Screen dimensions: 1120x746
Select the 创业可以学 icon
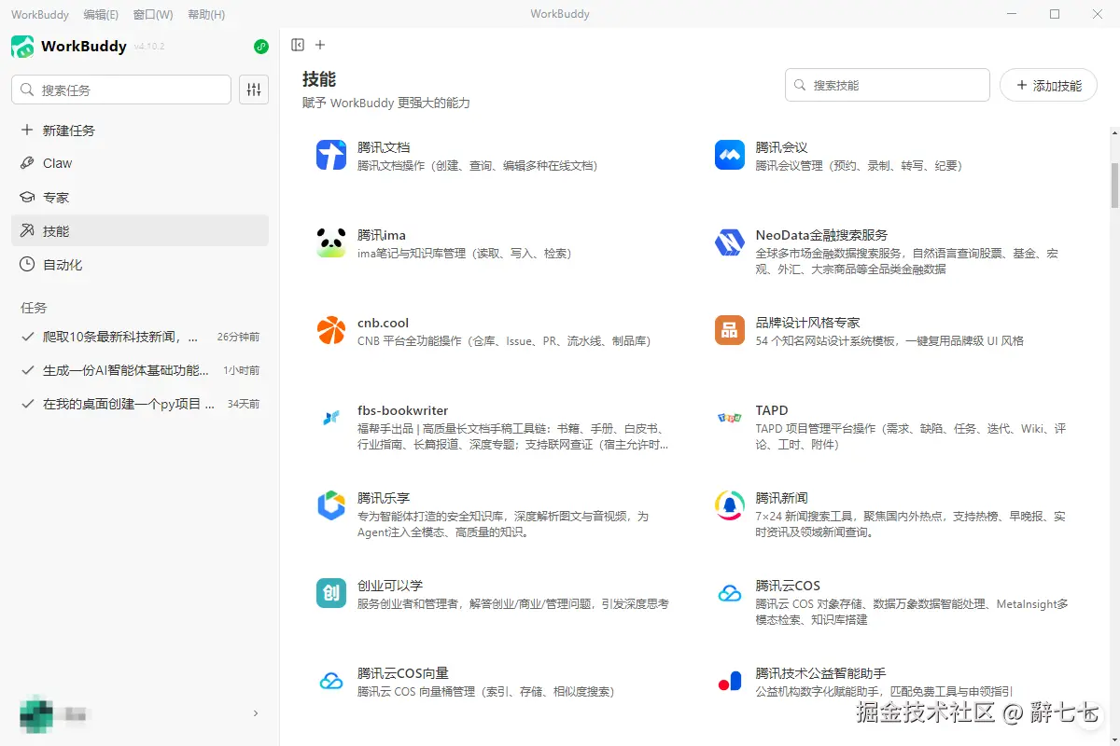pyautogui.click(x=331, y=593)
